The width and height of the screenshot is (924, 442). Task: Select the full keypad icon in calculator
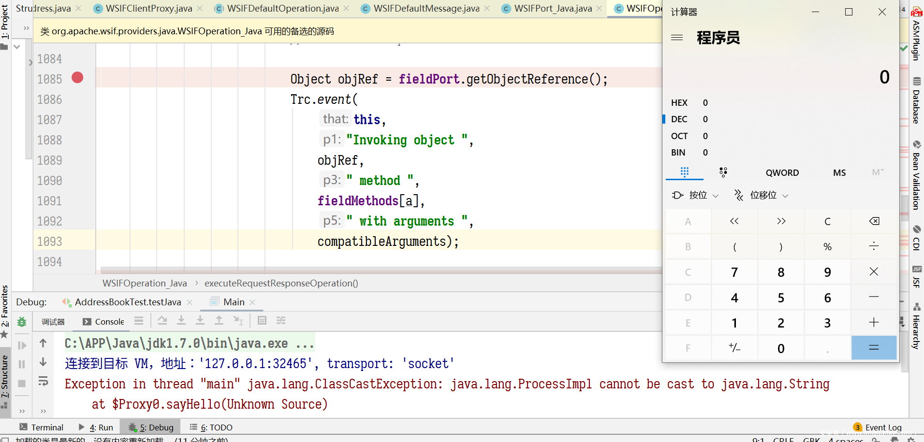click(x=684, y=172)
